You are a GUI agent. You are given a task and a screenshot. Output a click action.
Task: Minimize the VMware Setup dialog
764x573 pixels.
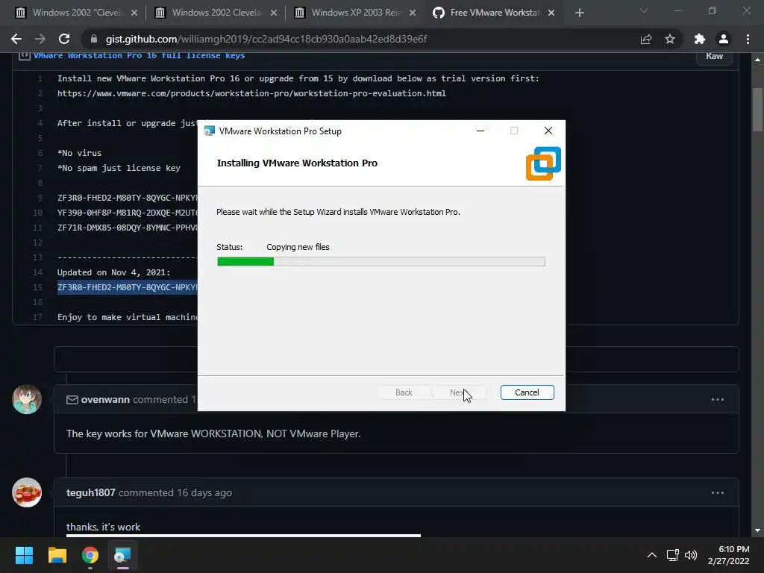point(480,131)
